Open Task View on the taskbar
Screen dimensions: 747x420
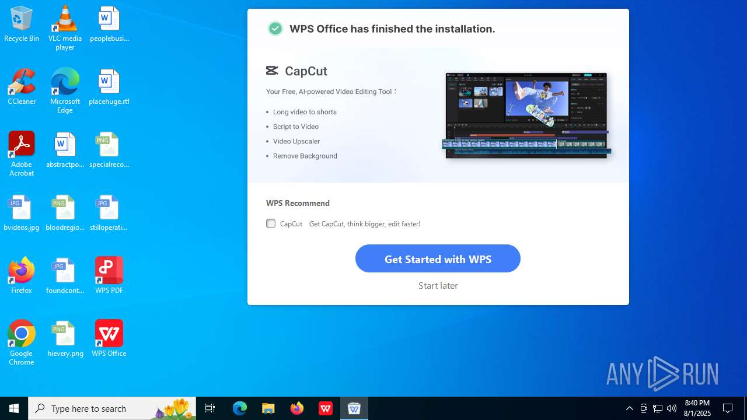(x=211, y=408)
